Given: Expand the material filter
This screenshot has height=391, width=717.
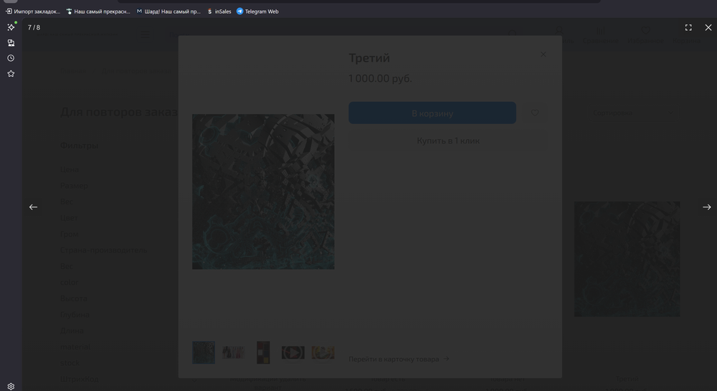Looking at the screenshot, I should coord(75,347).
